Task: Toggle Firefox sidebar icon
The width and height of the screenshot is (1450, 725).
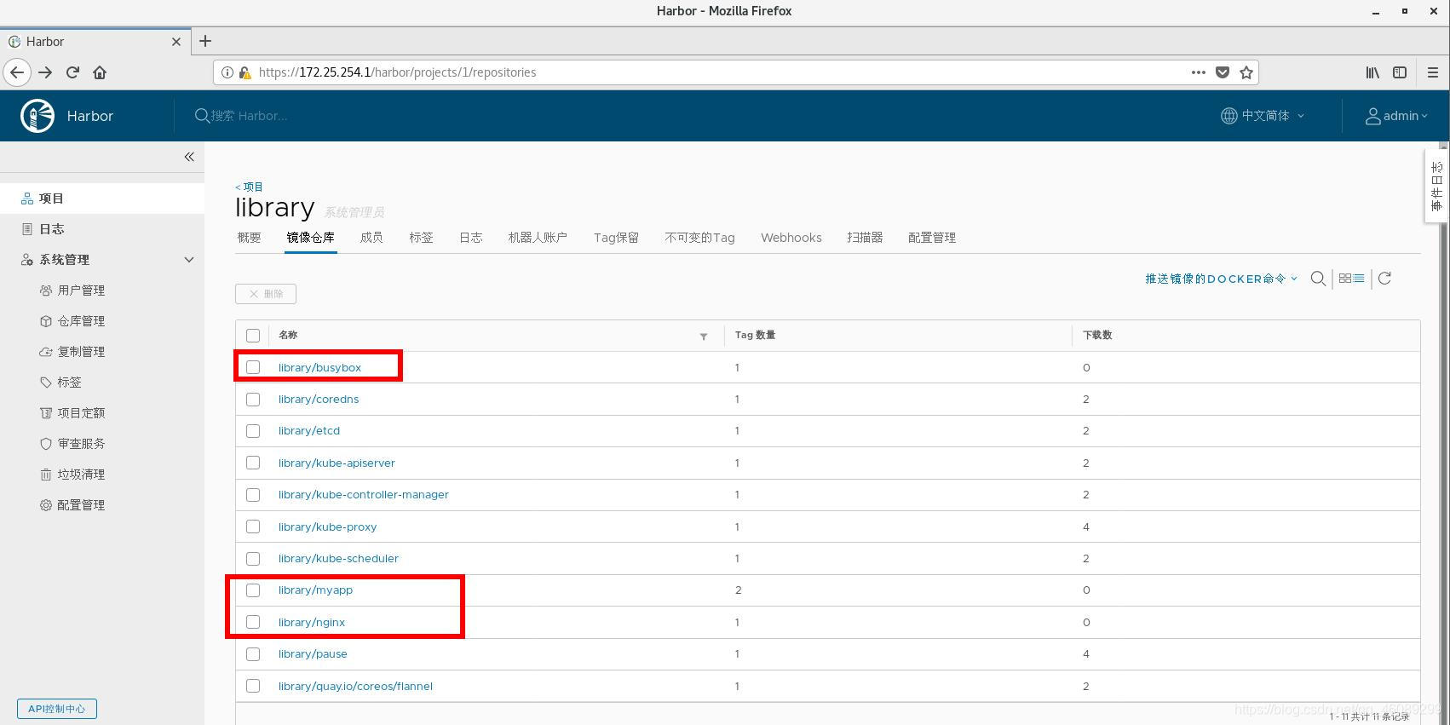Action: tap(1400, 72)
